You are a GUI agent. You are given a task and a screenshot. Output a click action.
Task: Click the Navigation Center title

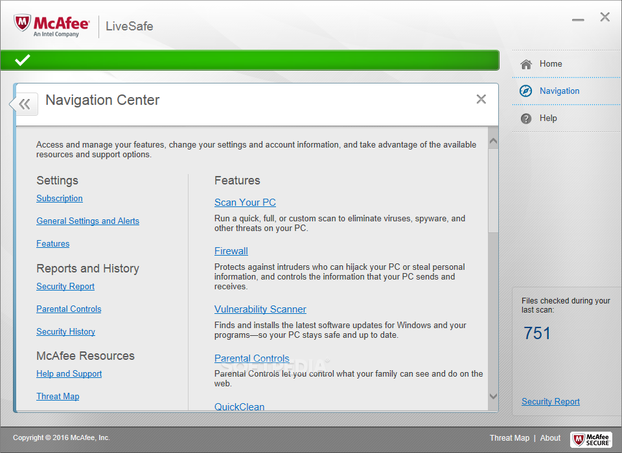[102, 100]
